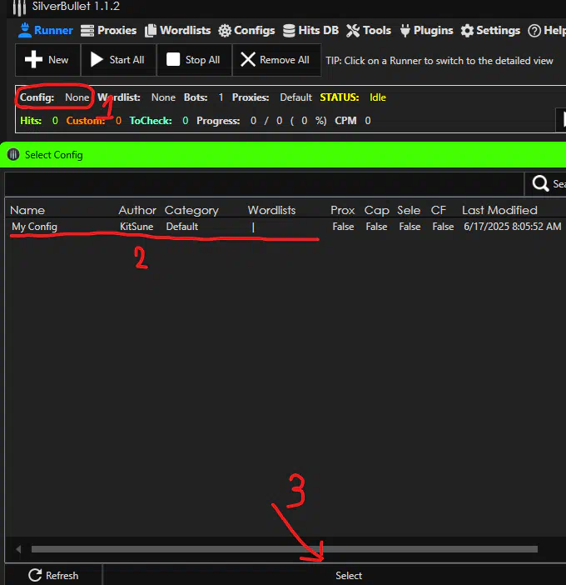
Task: Click the CPM label in runner
Action: click(x=345, y=121)
